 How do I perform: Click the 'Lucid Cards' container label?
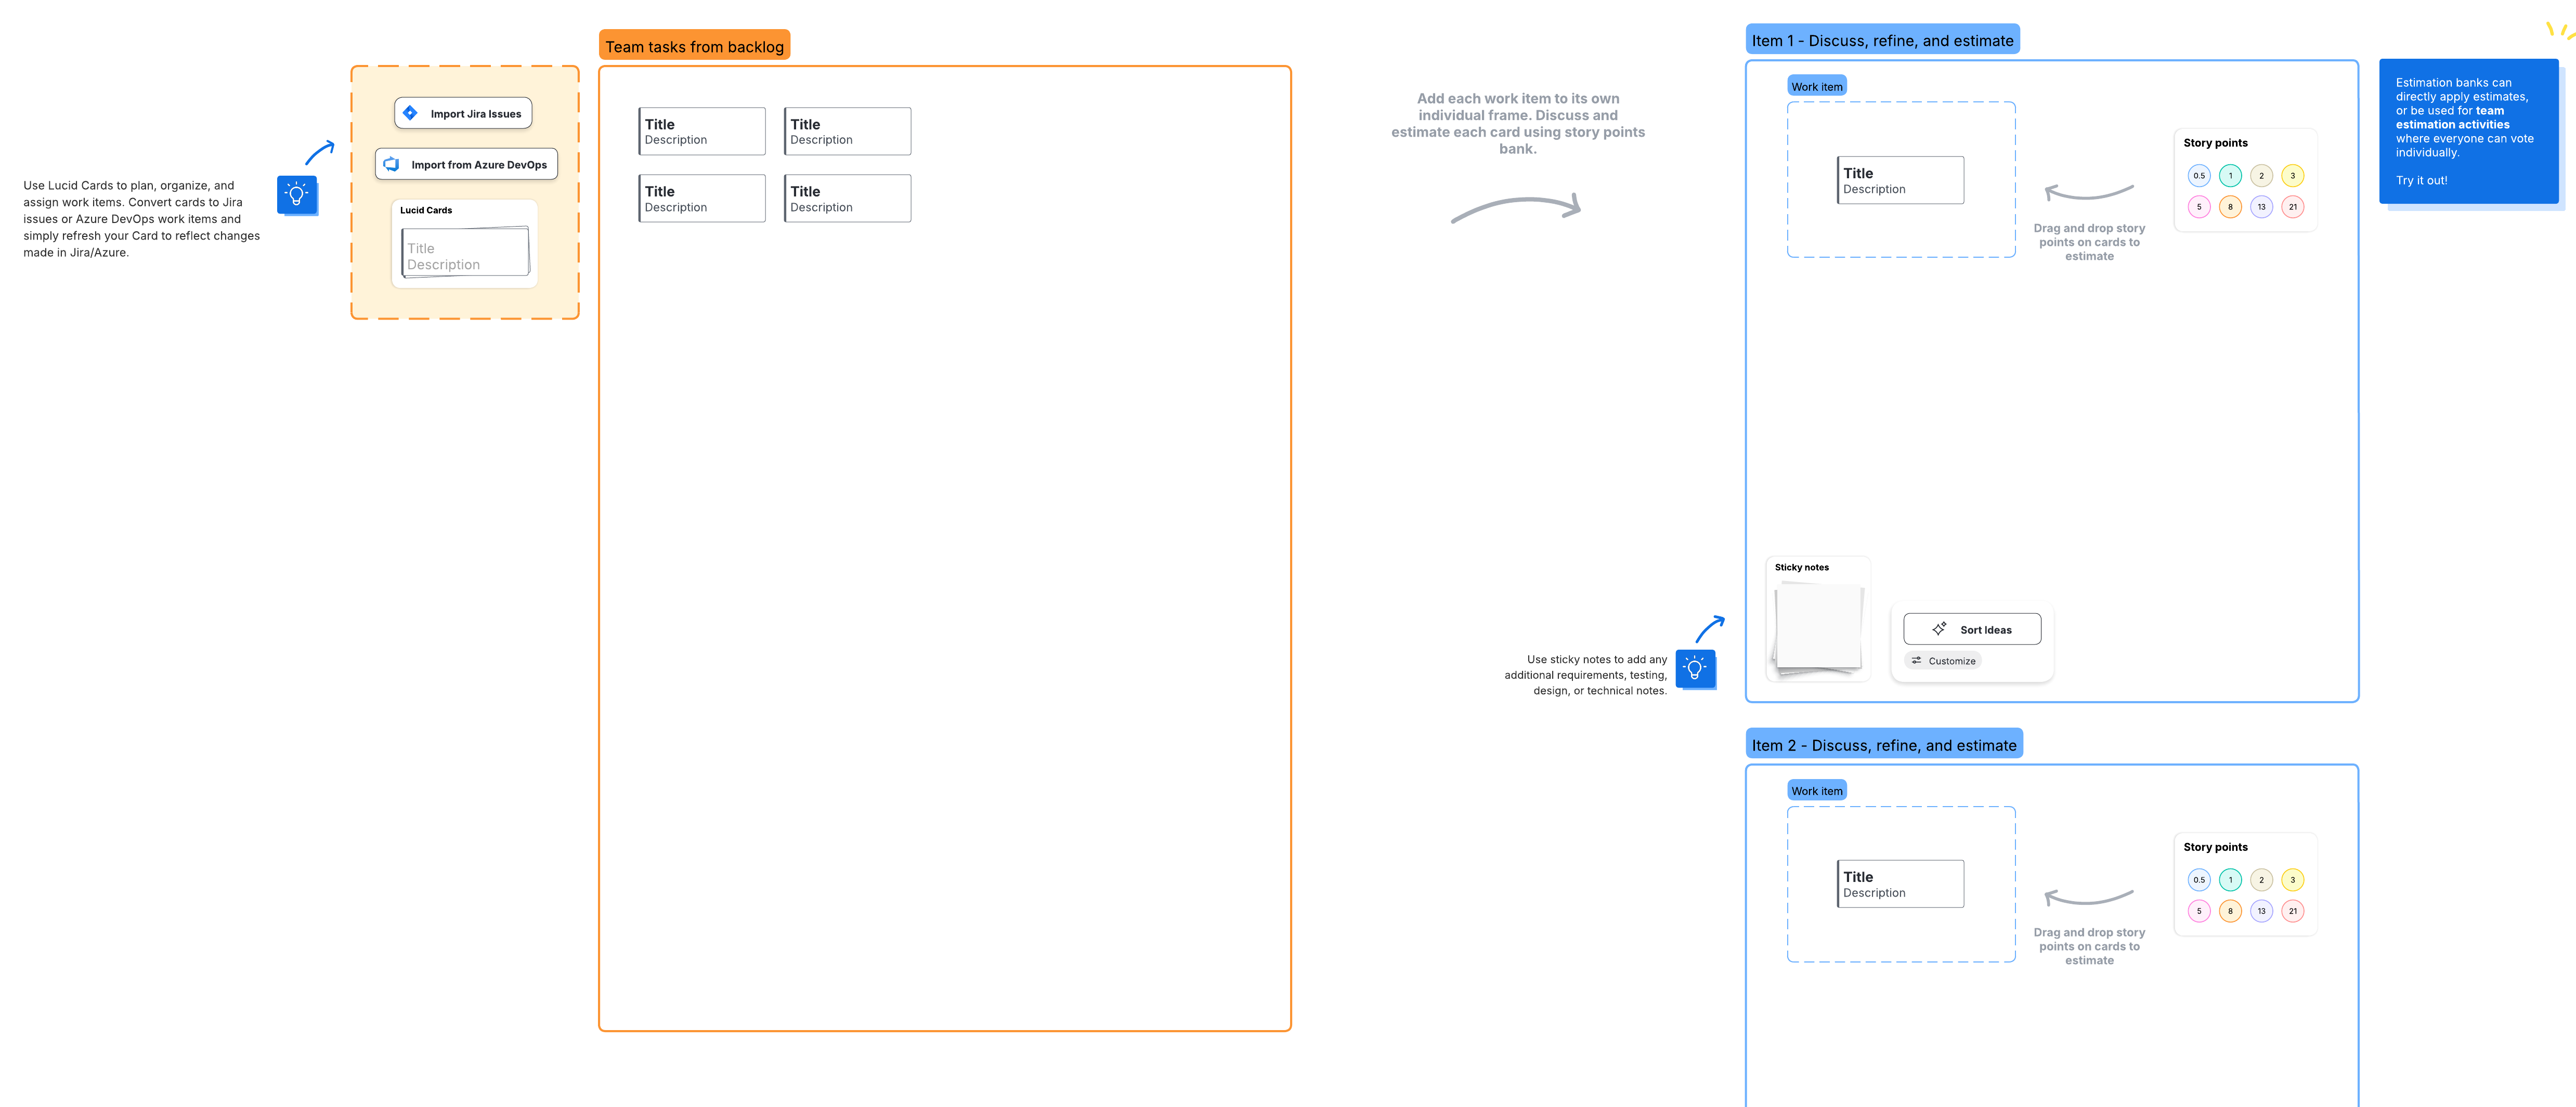426,211
